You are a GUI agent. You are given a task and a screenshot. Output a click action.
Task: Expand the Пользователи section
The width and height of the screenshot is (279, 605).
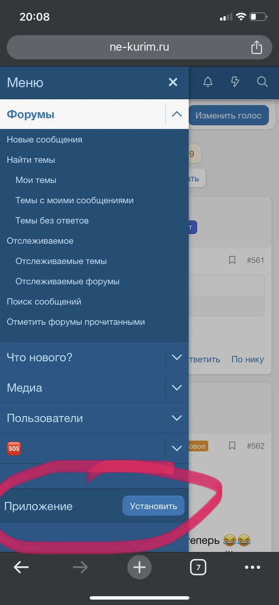click(x=177, y=418)
